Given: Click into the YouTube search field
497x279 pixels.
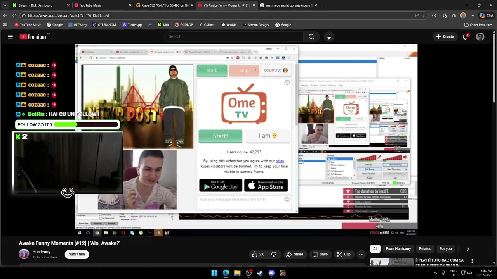Looking at the screenshot, I should pos(234,36).
